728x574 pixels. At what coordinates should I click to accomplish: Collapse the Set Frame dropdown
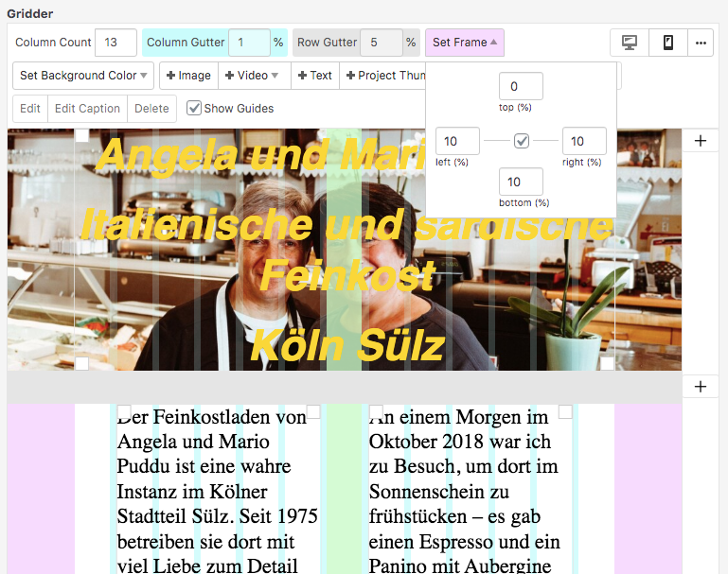tap(464, 43)
